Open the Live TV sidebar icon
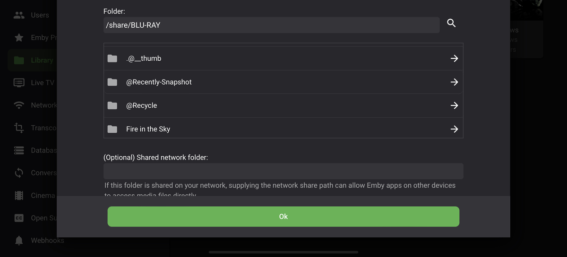Viewport: 567px width, 257px height. (x=19, y=82)
